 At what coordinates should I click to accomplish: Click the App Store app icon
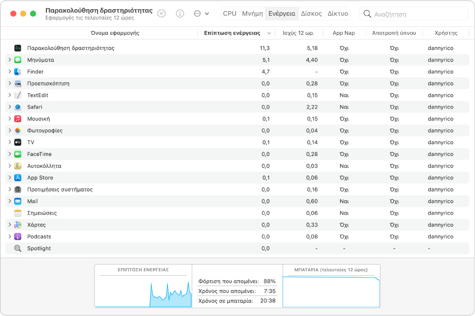coord(18,178)
